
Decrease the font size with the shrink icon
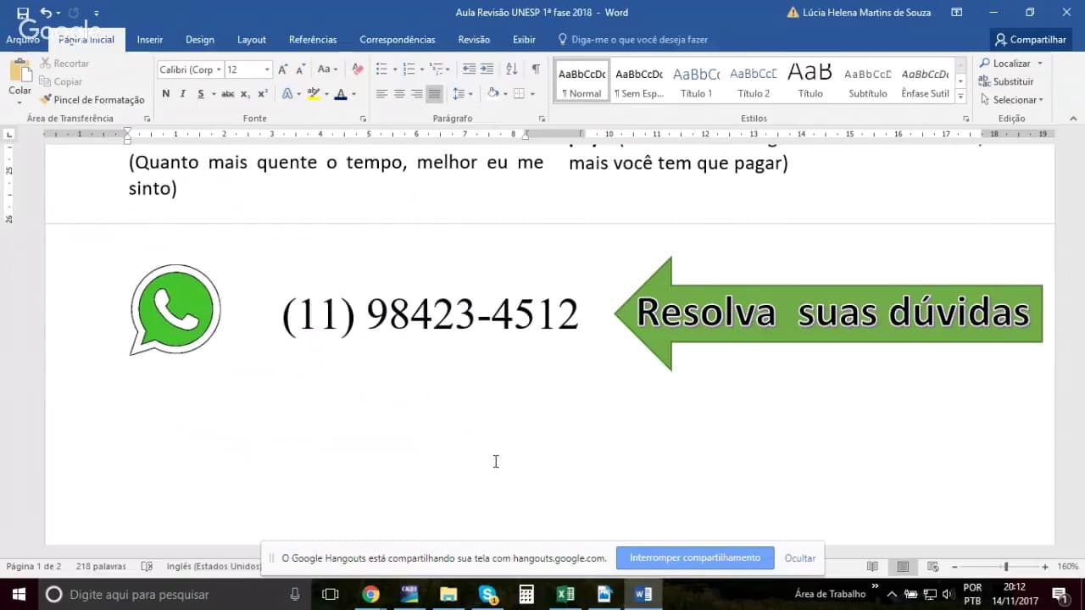301,69
